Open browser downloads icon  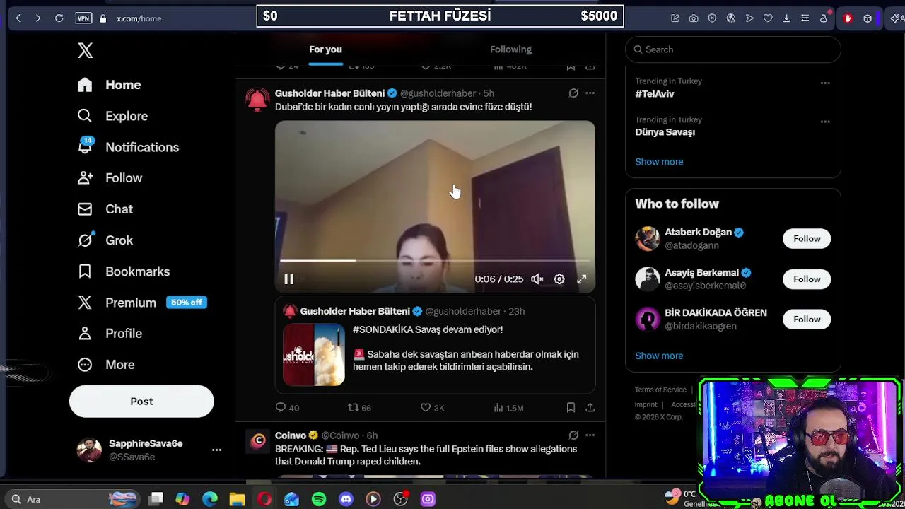786,18
